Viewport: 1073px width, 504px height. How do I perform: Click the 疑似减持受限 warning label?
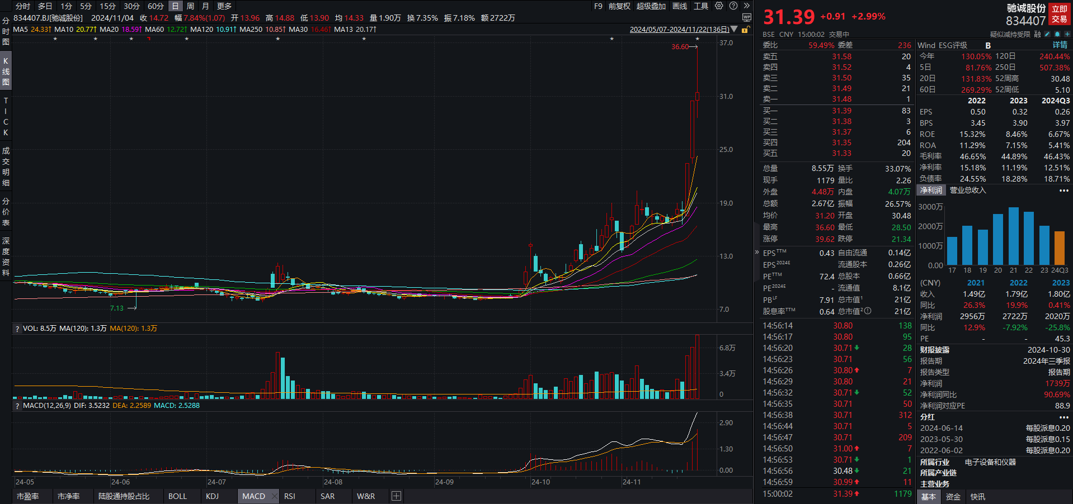tap(1010, 34)
